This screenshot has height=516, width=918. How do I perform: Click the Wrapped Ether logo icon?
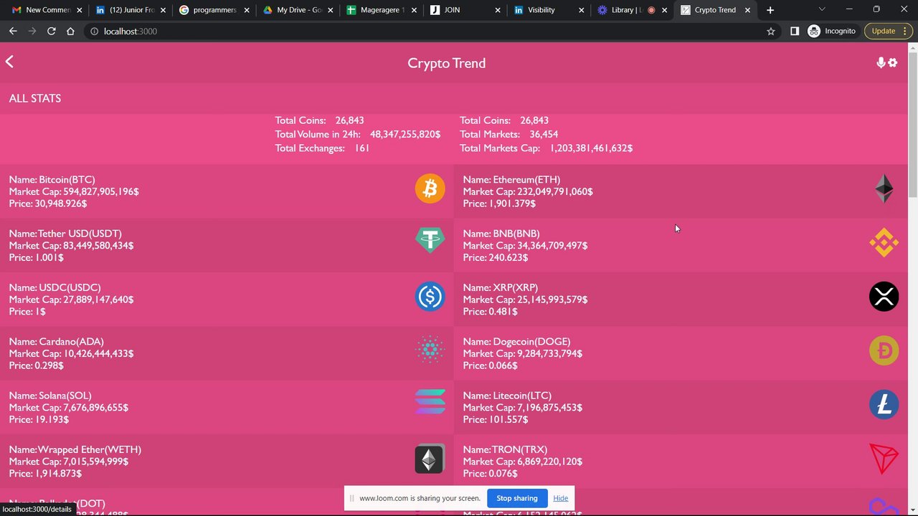(x=430, y=459)
